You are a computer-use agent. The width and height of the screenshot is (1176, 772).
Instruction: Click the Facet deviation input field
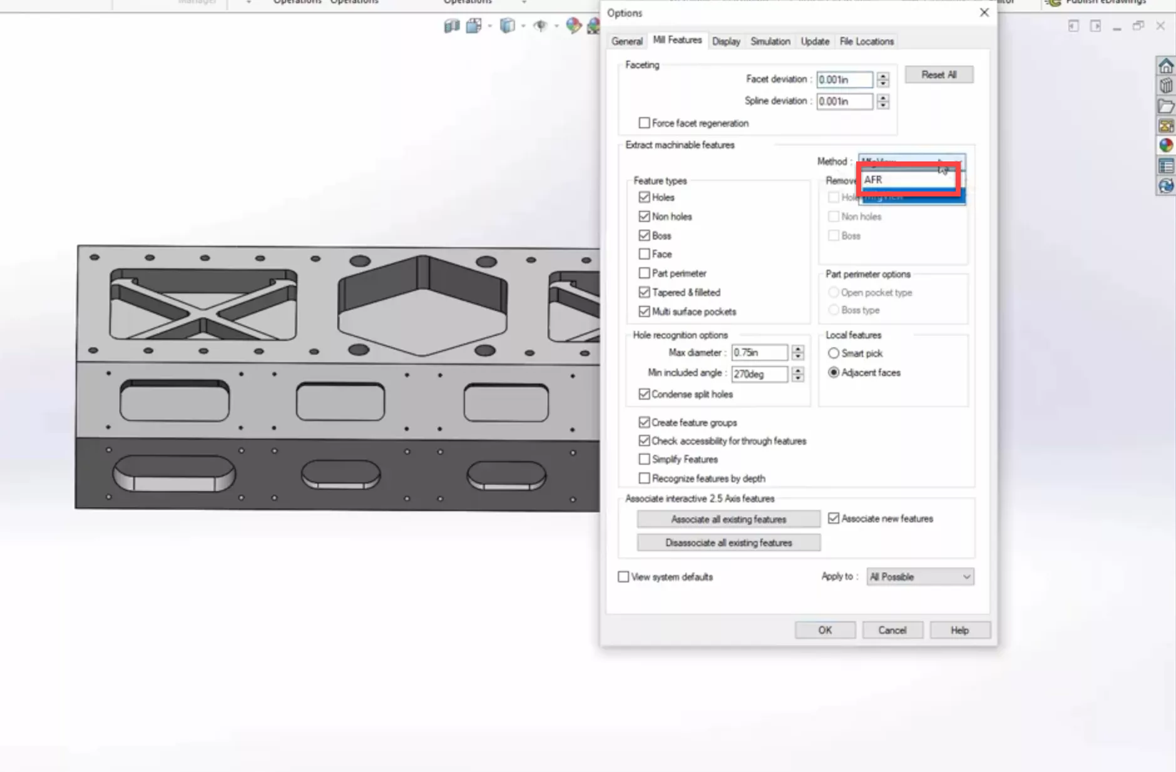click(844, 79)
